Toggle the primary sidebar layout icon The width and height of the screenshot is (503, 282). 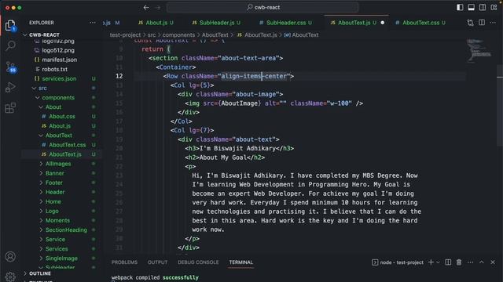pos(460,7)
